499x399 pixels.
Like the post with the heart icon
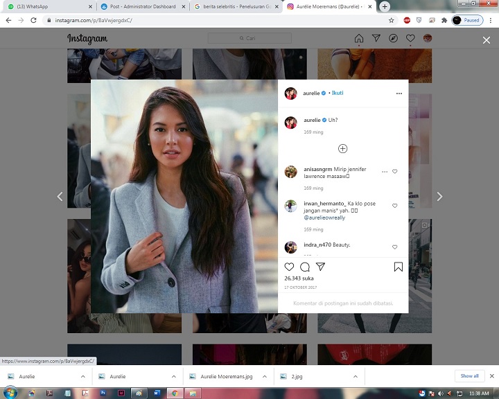click(x=289, y=267)
